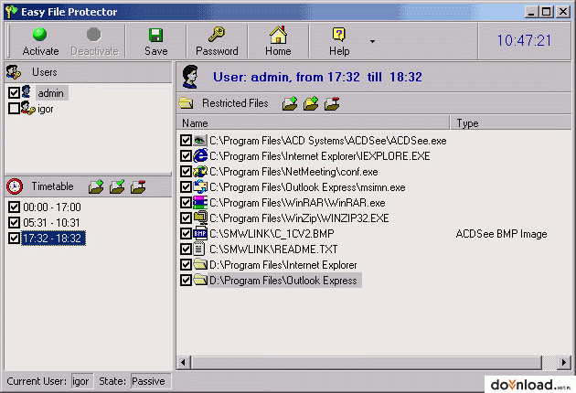Select the 05:31 - 10:31 time range
Image resolution: width=576 pixels, height=393 pixels.
[51, 223]
